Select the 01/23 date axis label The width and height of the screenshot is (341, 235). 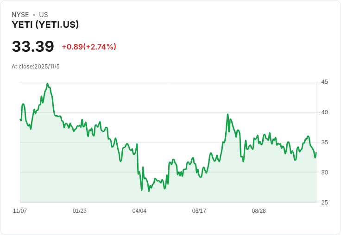coord(80,211)
